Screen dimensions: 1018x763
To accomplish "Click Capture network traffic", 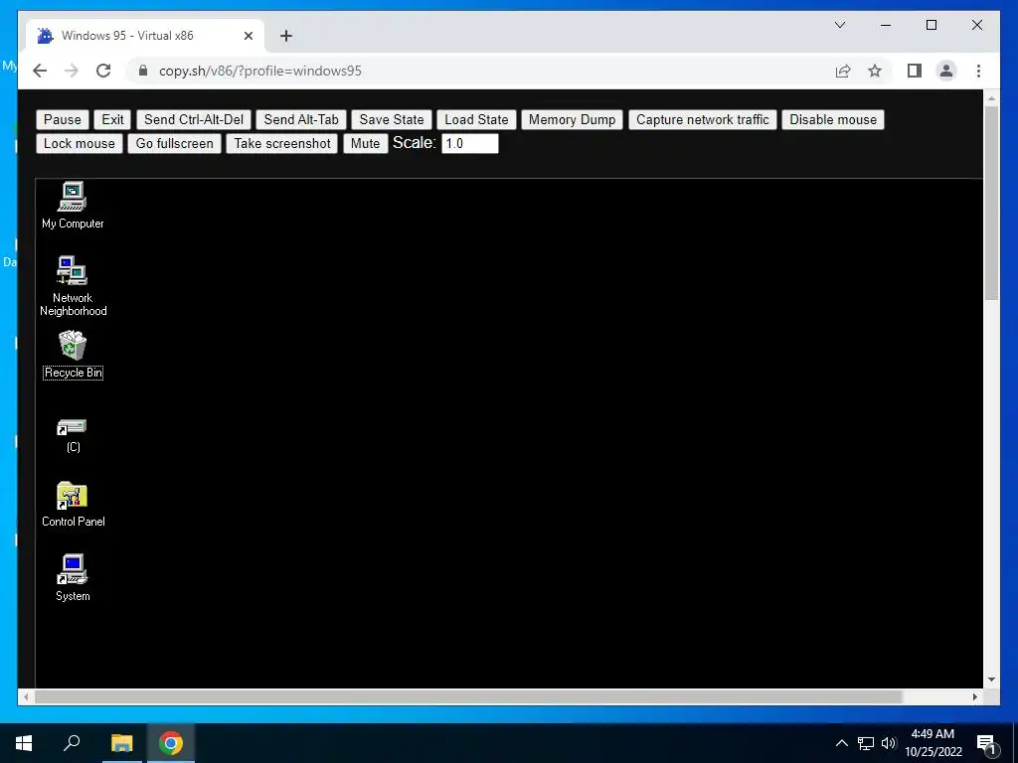I will (x=703, y=119).
